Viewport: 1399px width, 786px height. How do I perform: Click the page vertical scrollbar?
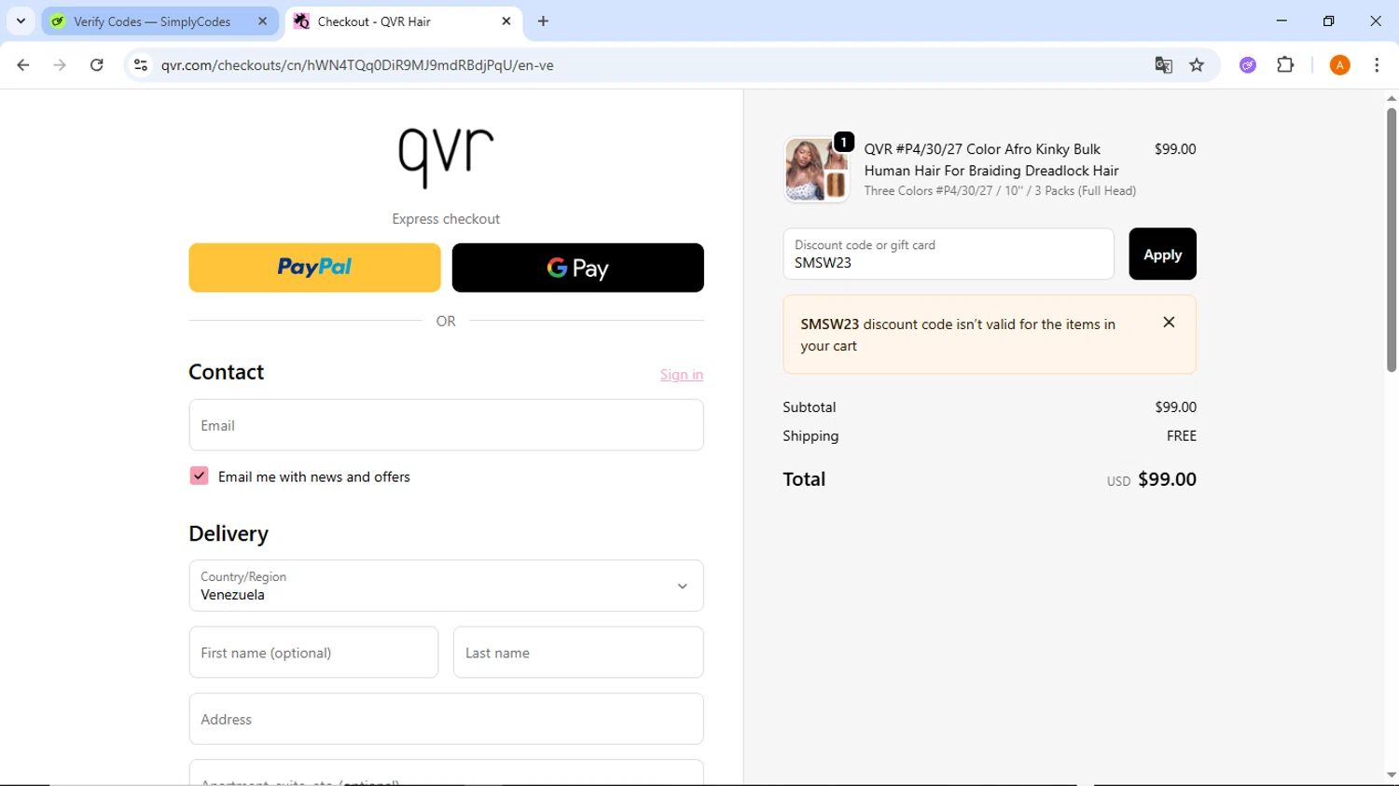point(1391,240)
